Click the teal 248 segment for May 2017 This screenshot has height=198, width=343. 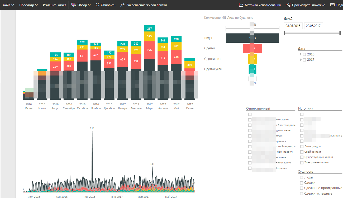[176, 39]
